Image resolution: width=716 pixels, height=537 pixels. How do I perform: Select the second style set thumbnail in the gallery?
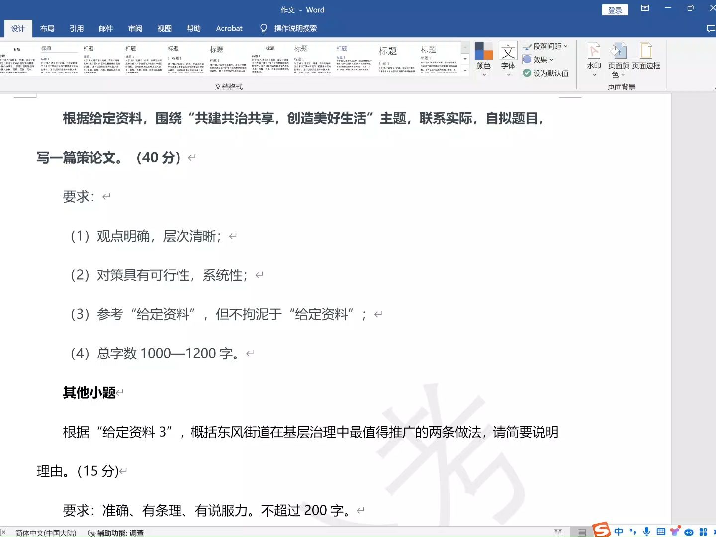coord(60,59)
